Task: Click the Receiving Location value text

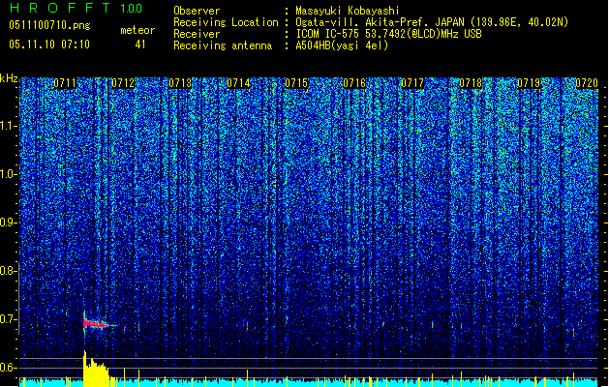Action: click(432, 22)
